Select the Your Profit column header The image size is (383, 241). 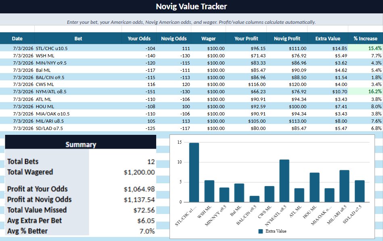(246, 38)
